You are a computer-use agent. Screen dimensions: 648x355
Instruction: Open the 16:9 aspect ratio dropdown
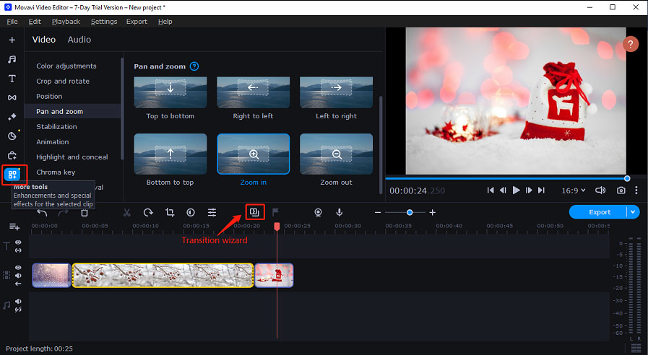(x=573, y=190)
